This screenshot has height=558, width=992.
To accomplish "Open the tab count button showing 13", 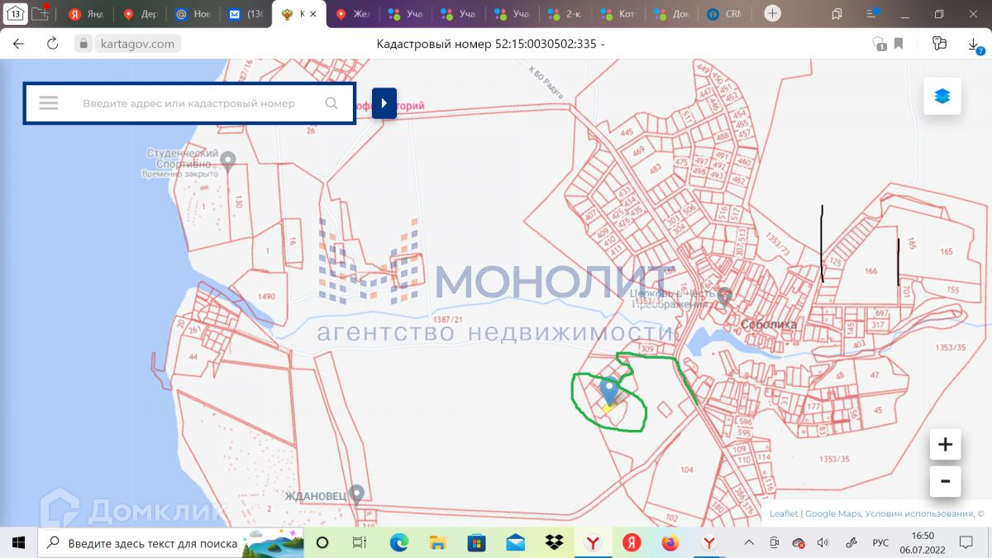I will pyautogui.click(x=15, y=13).
